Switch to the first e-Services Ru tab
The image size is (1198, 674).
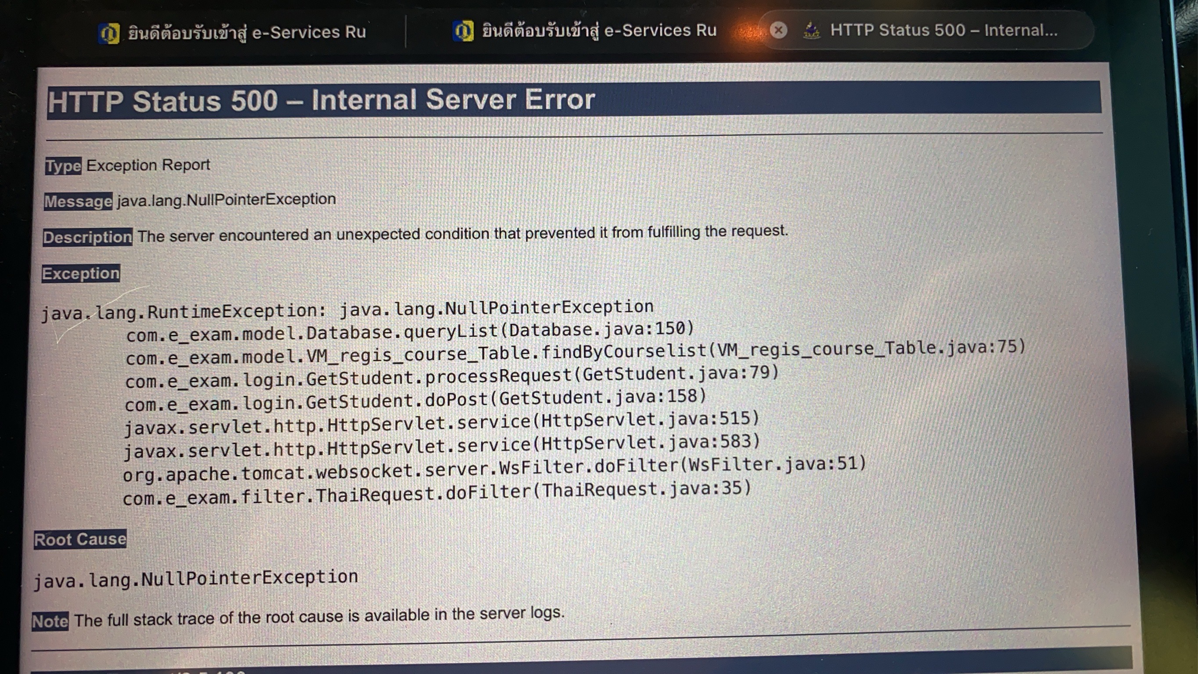coord(233,32)
